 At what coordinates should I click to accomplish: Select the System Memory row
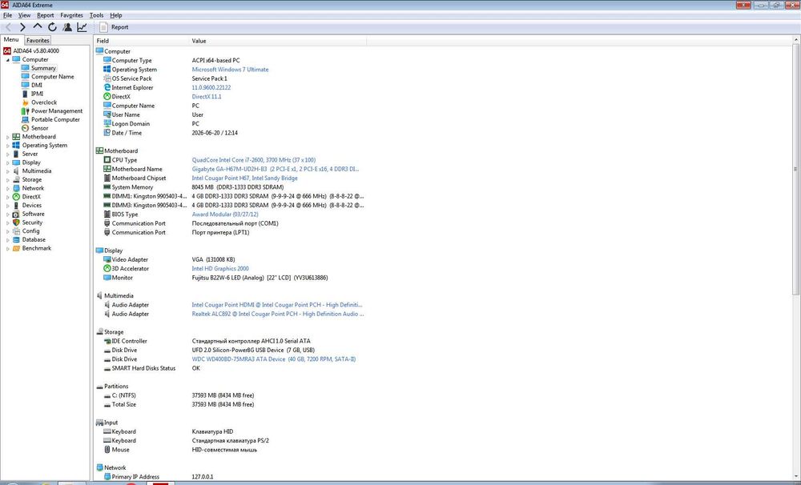coord(229,187)
